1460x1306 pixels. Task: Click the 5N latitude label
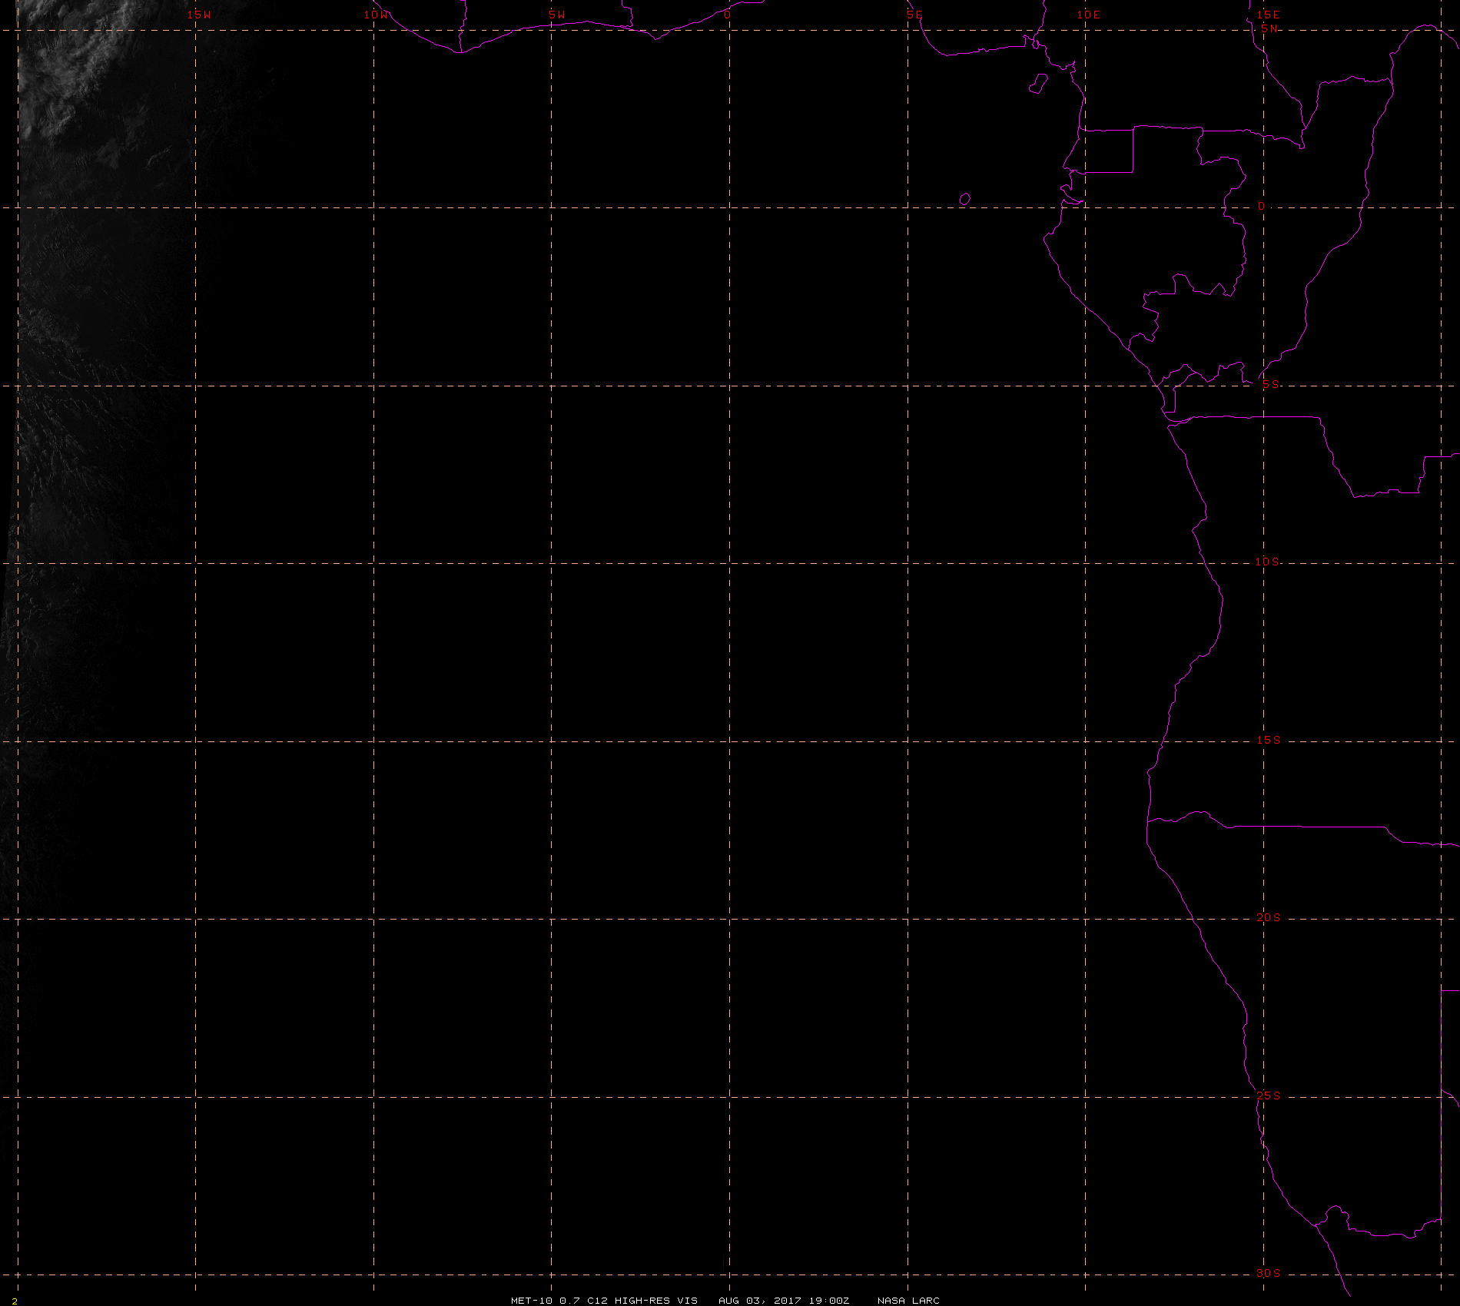pyautogui.click(x=1269, y=28)
